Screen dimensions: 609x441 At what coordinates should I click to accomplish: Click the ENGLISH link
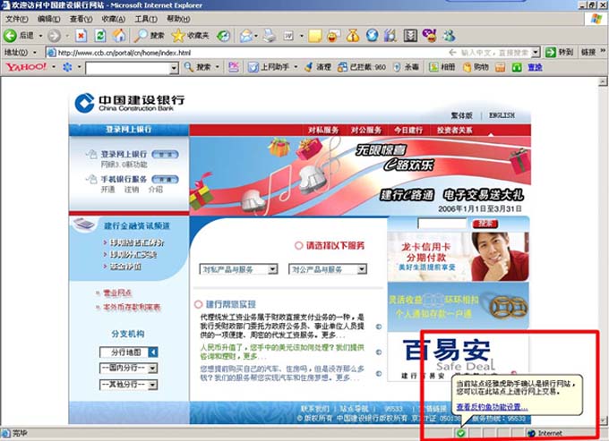click(502, 115)
